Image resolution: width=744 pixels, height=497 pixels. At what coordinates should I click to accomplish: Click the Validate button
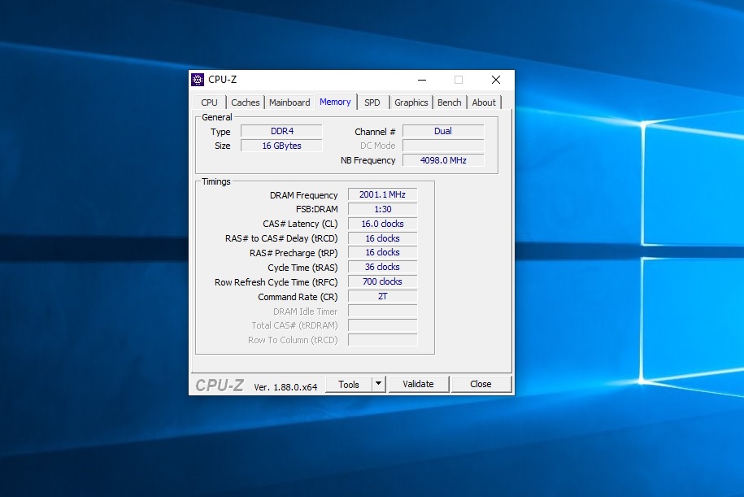(x=418, y=384)
